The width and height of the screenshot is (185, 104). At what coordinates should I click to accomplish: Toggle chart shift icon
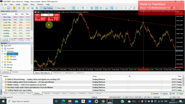pyautogui.click(x=101, y=8)
